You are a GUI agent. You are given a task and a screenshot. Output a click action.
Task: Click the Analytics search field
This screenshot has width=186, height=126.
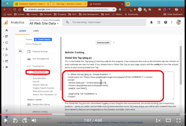104,22
